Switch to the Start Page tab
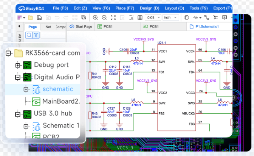This screenshot has height=156, width=254. coord(81,26)
